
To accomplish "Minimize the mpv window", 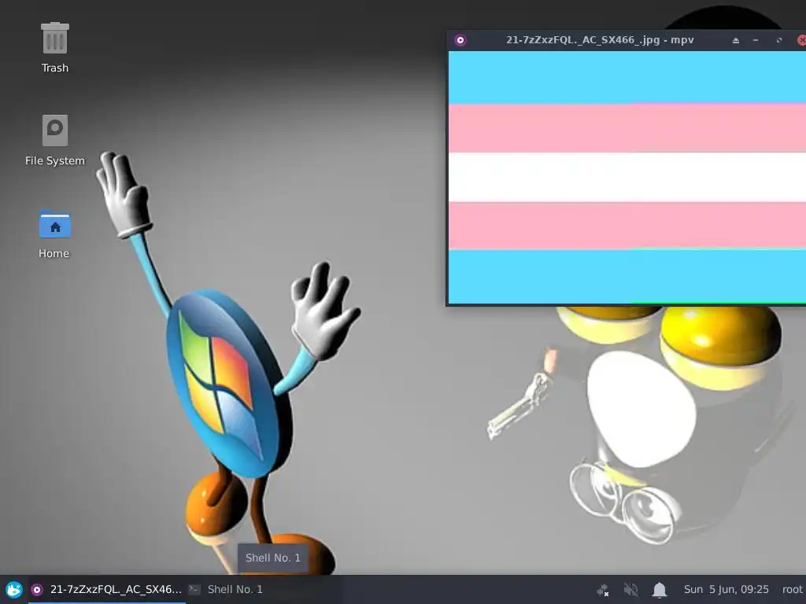I will 756,40.
